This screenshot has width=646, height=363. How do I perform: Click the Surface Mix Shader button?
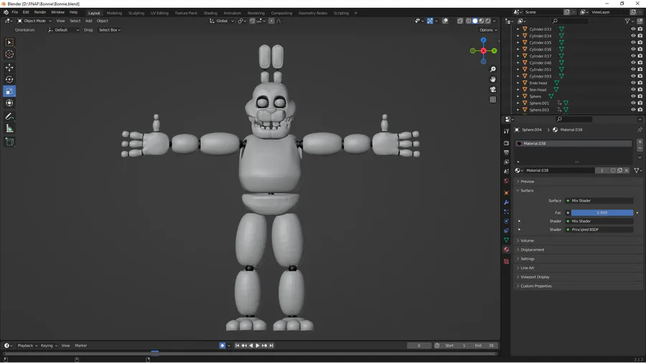(x=599, y=201)
